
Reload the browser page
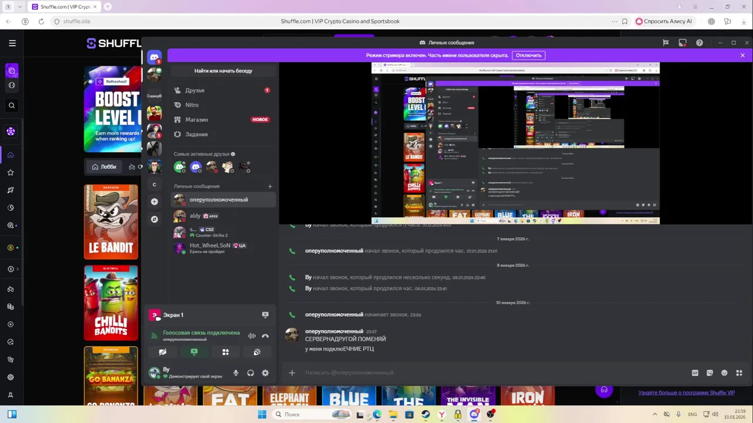click(x=41, y=21)
